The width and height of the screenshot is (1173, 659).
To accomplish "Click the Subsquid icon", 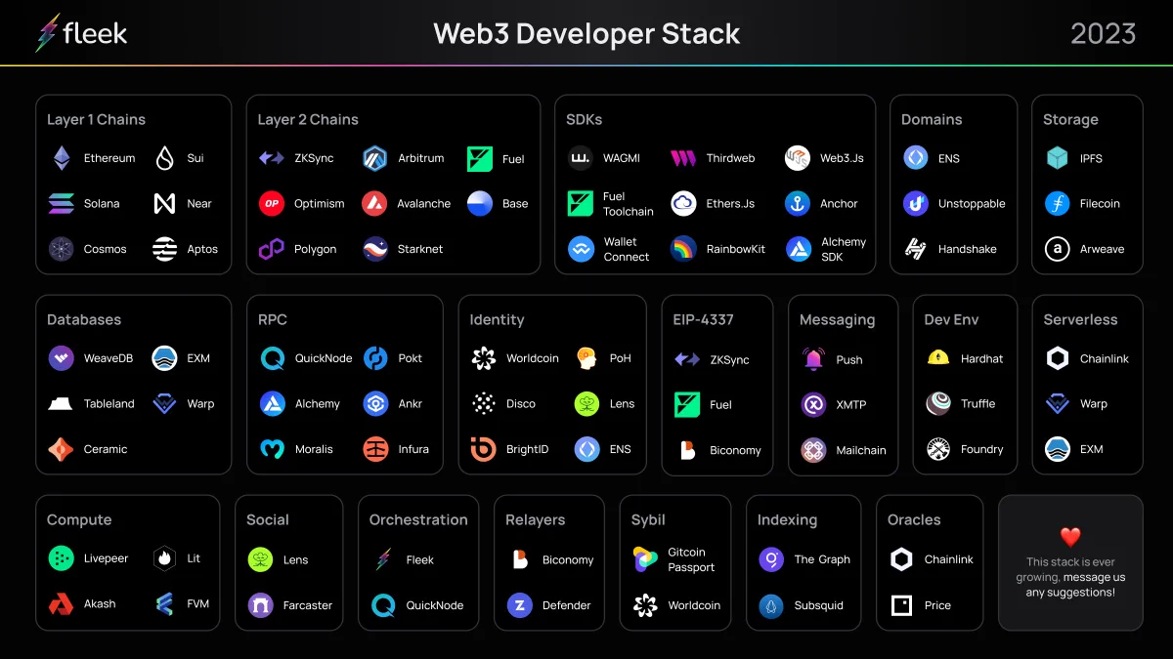I will pyautogui.click(x=771, y=605).
